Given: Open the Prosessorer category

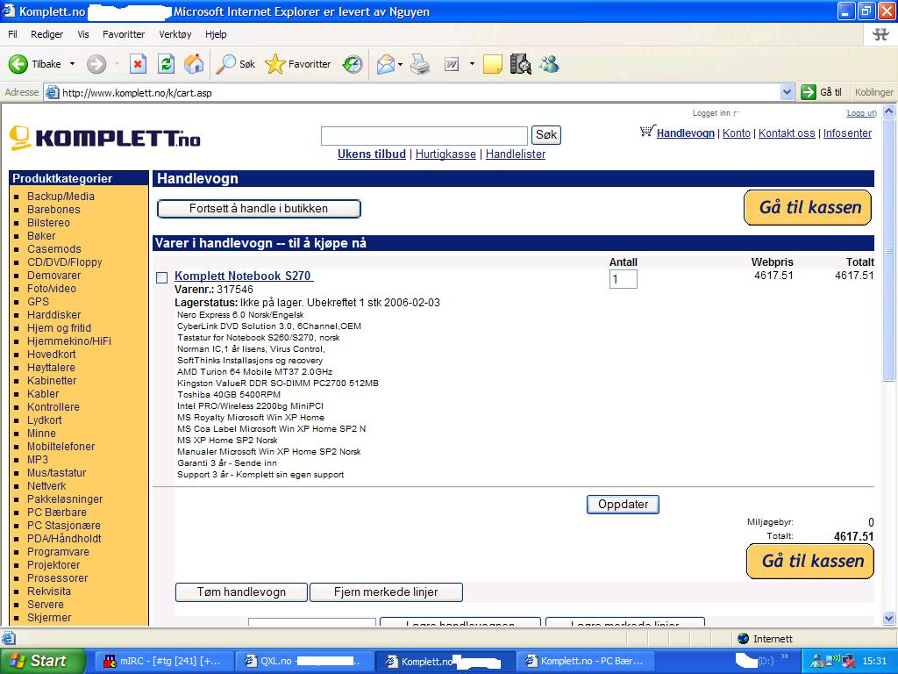Looking at the screenshot, I should pos(57,578).
